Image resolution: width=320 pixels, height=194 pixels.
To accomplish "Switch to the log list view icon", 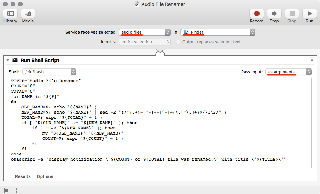I will pyautogui.click(x=7, y=190).
